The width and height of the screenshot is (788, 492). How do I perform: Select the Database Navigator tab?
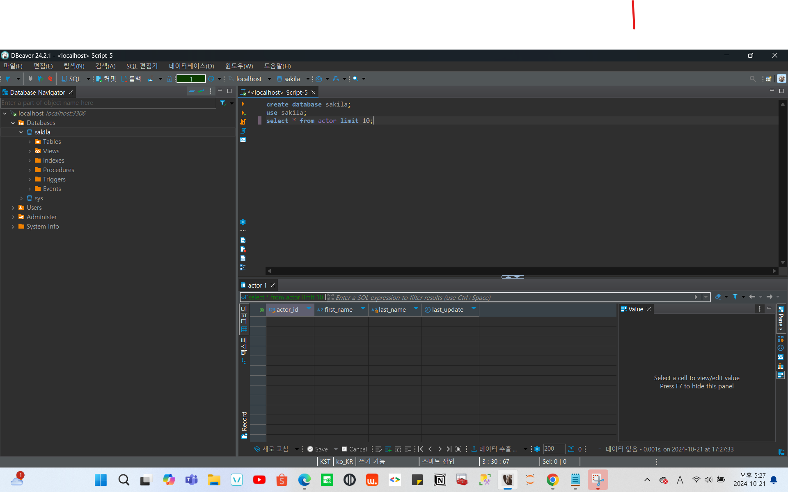[37, 92]
